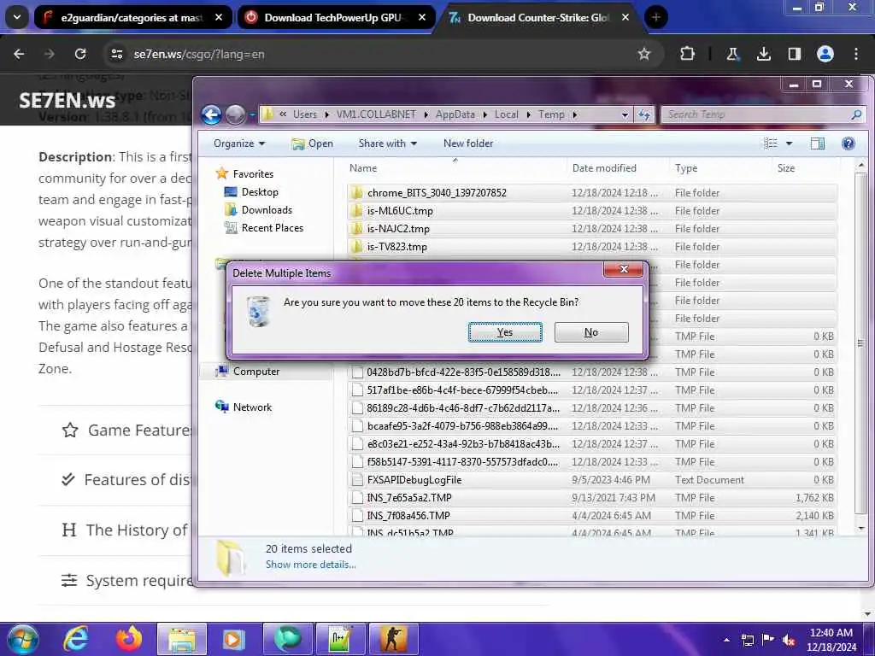Open Counter-Strike icon on the taskbar

click(x=393, y=639)
